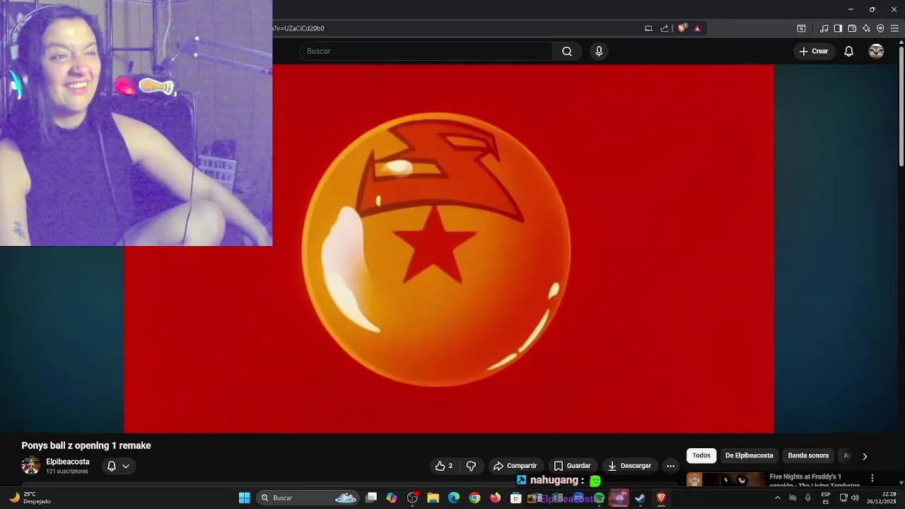Open weather widget 25°C Despejado
Image resolution: width=905 pixels, height=509 pixels.
pos(30,498)
